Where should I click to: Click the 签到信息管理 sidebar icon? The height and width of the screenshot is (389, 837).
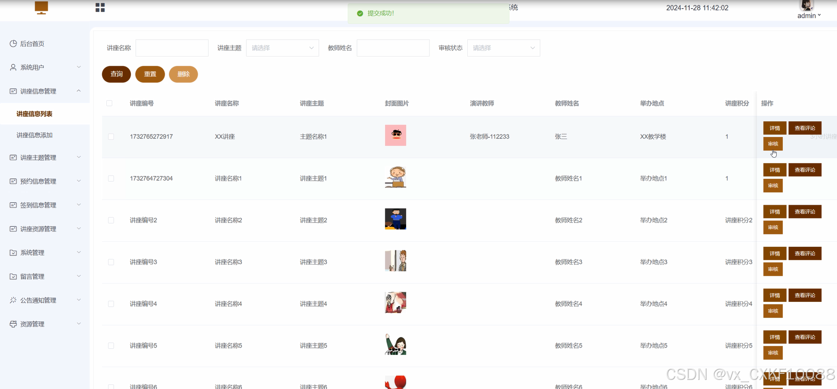[x=13, y=205]
